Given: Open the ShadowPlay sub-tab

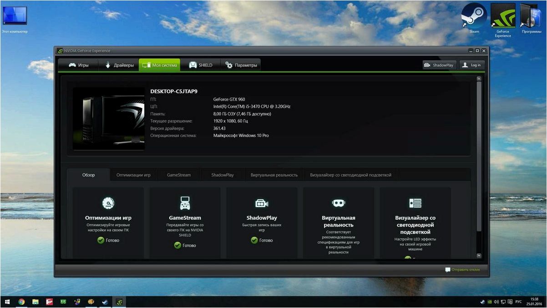Looking at the screenshot, I should coord(223,175).
